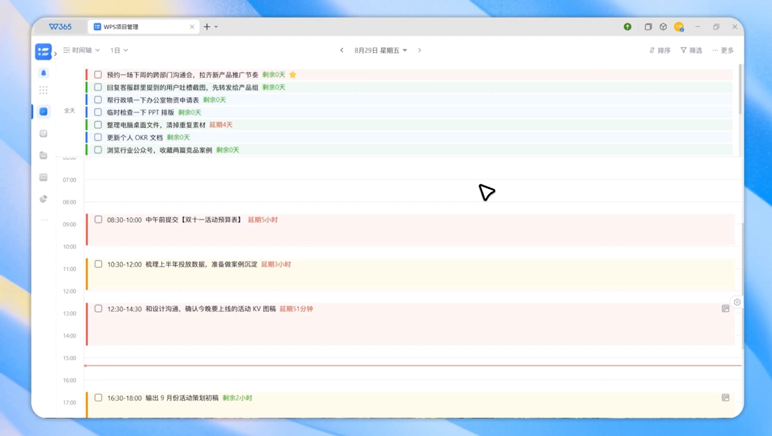The width and height of the screenshot is (772, 436).
Task: Open the 时间轴 view dropdown
Action: point(82,50)
